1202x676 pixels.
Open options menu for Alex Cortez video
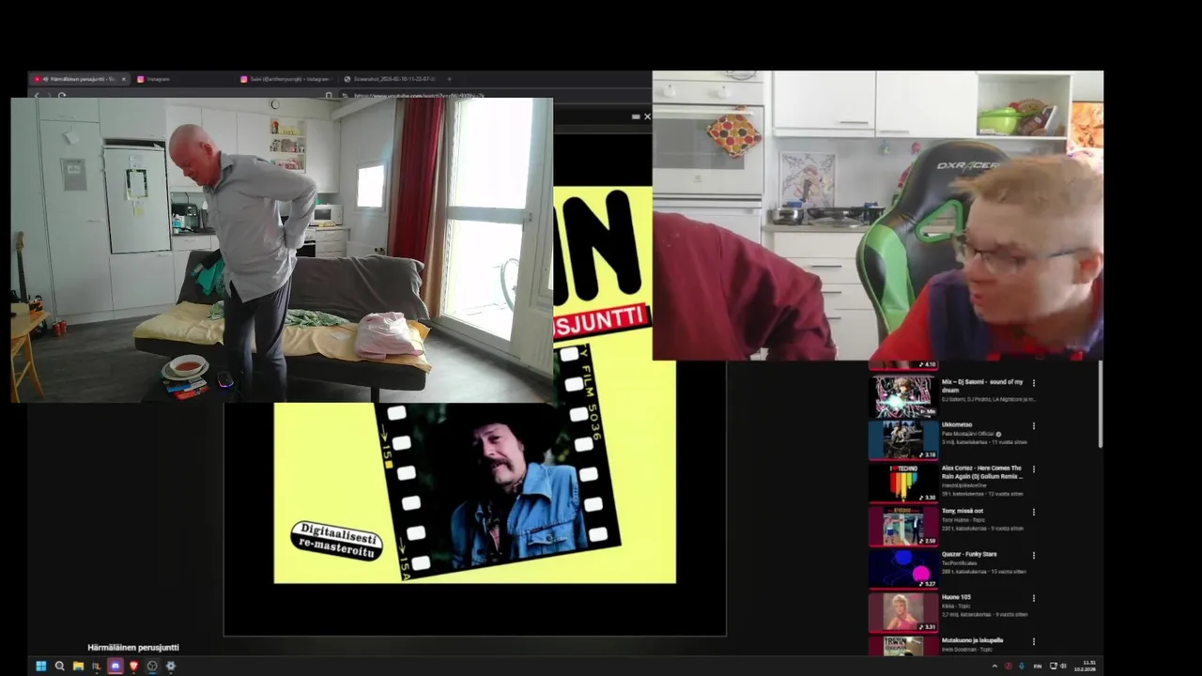(1034, 469)
